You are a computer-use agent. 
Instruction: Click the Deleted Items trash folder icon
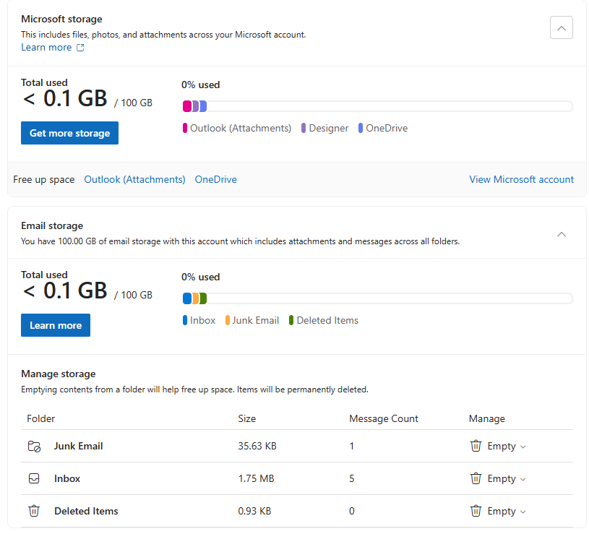(34, 511)
